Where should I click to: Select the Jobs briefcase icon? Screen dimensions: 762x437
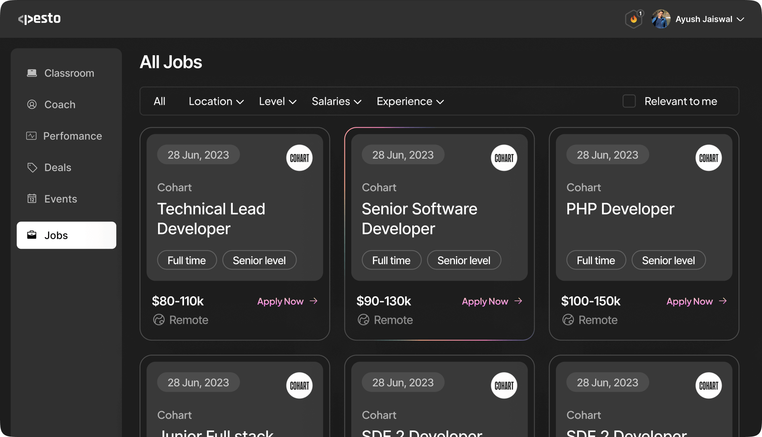click(x=32, y=235)
